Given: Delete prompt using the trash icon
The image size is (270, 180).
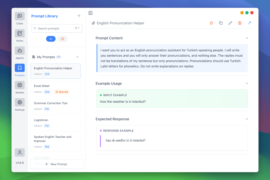Looking at the screenshot, I should tap(240, 23).
